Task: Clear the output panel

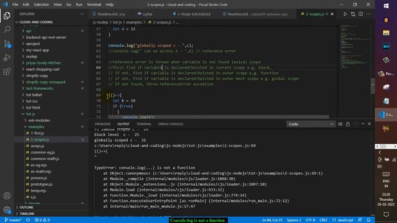Action: click(x=340, y=124)
